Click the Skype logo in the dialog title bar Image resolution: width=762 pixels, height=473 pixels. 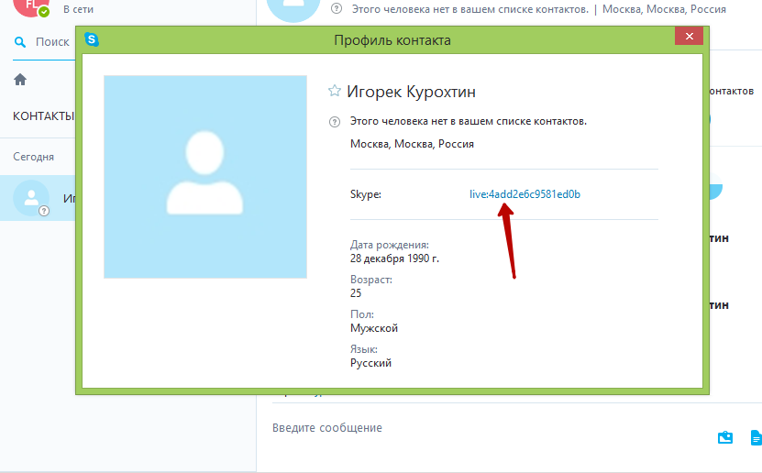(92, 39)
